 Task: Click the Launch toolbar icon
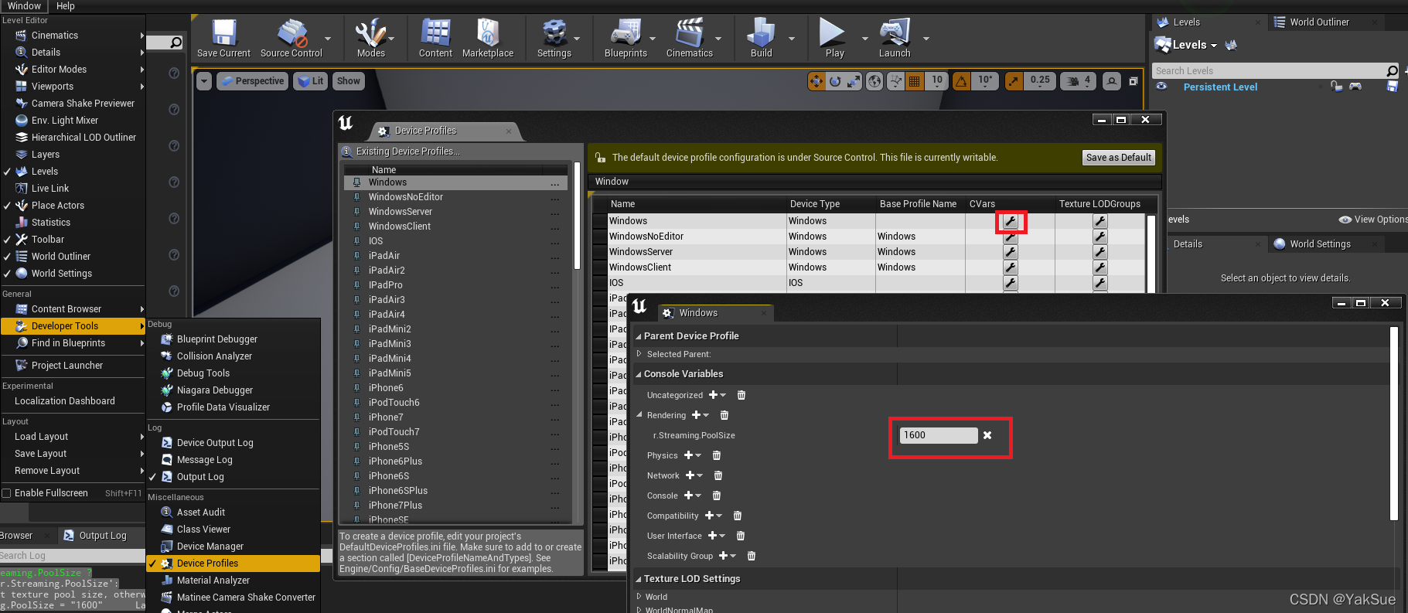tap(895, 38)
